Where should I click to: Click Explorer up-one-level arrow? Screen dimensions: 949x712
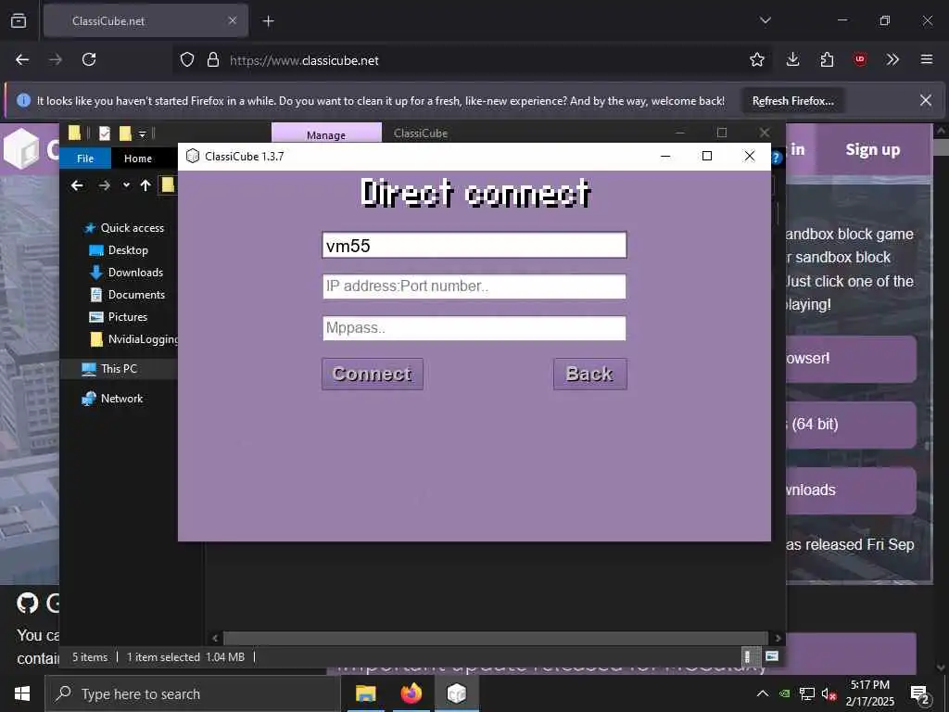click(x=146, y=185)
